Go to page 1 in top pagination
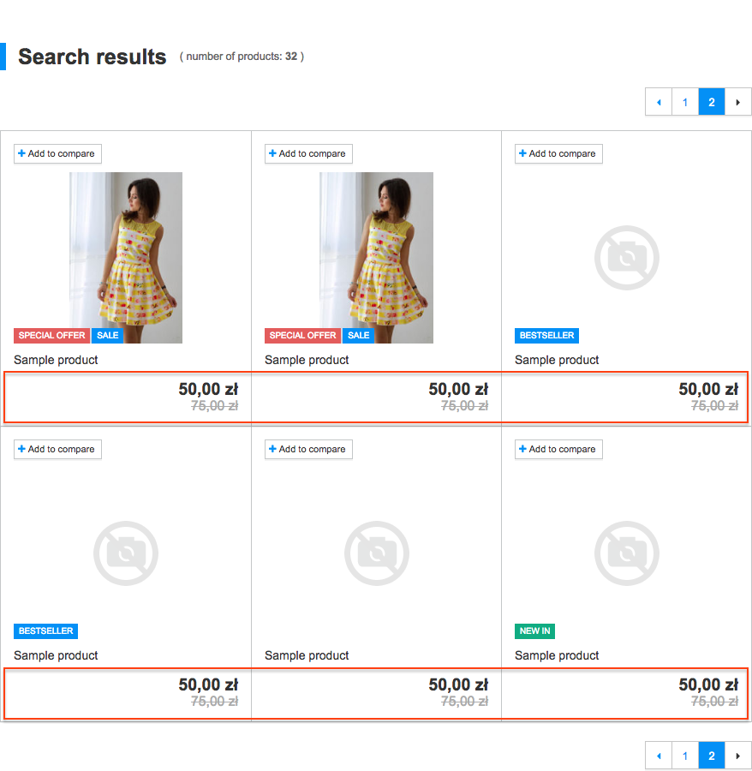 click(684, 102)
